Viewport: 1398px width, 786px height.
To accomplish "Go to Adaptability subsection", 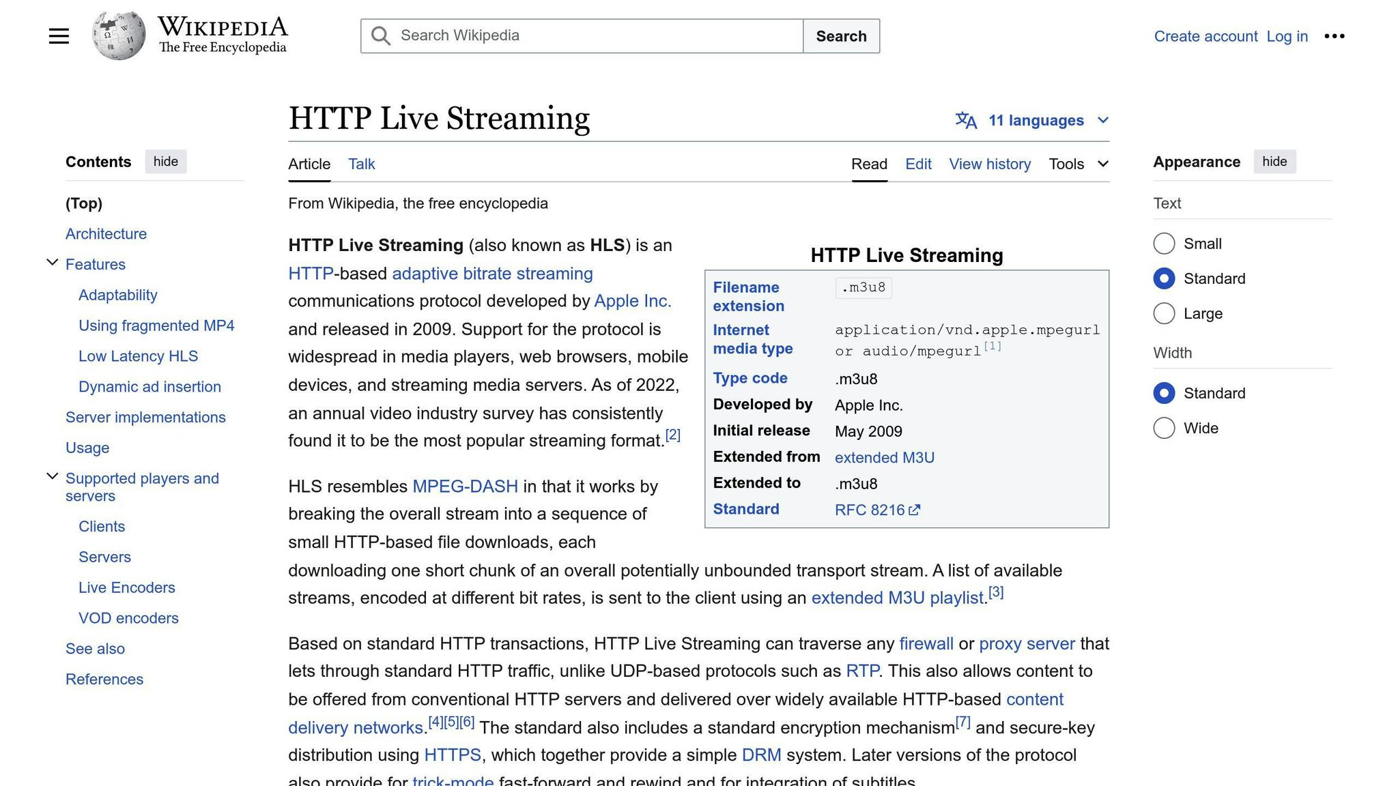I will click(x=118, y=295).
